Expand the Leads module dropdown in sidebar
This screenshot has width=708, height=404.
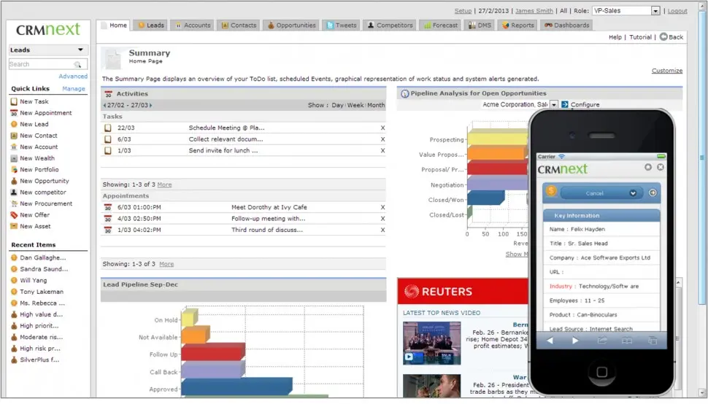click(80, 50)
